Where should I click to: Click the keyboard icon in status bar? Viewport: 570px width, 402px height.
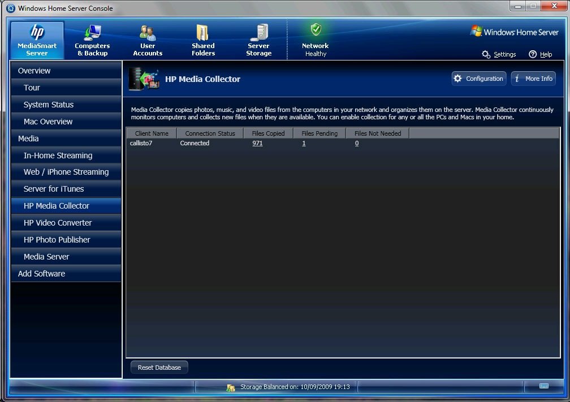pyautogui.click(x=544, y=386)
